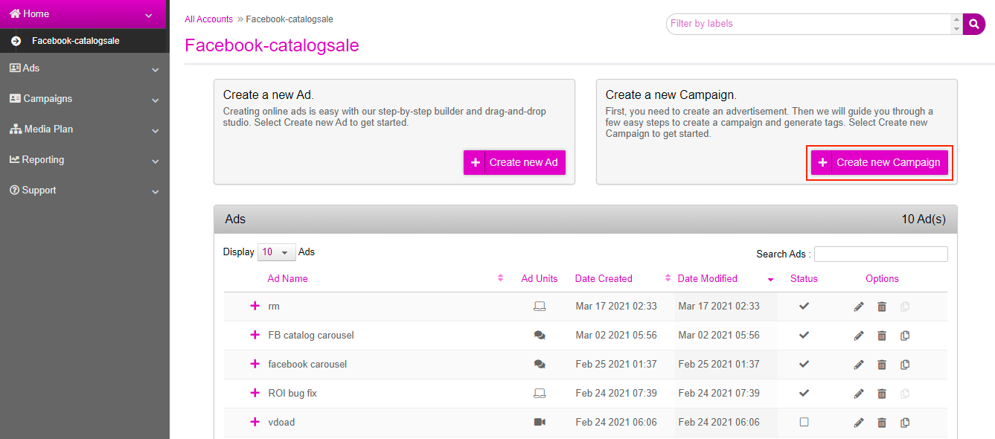Sort table by Date Modified column

[707, 279]
